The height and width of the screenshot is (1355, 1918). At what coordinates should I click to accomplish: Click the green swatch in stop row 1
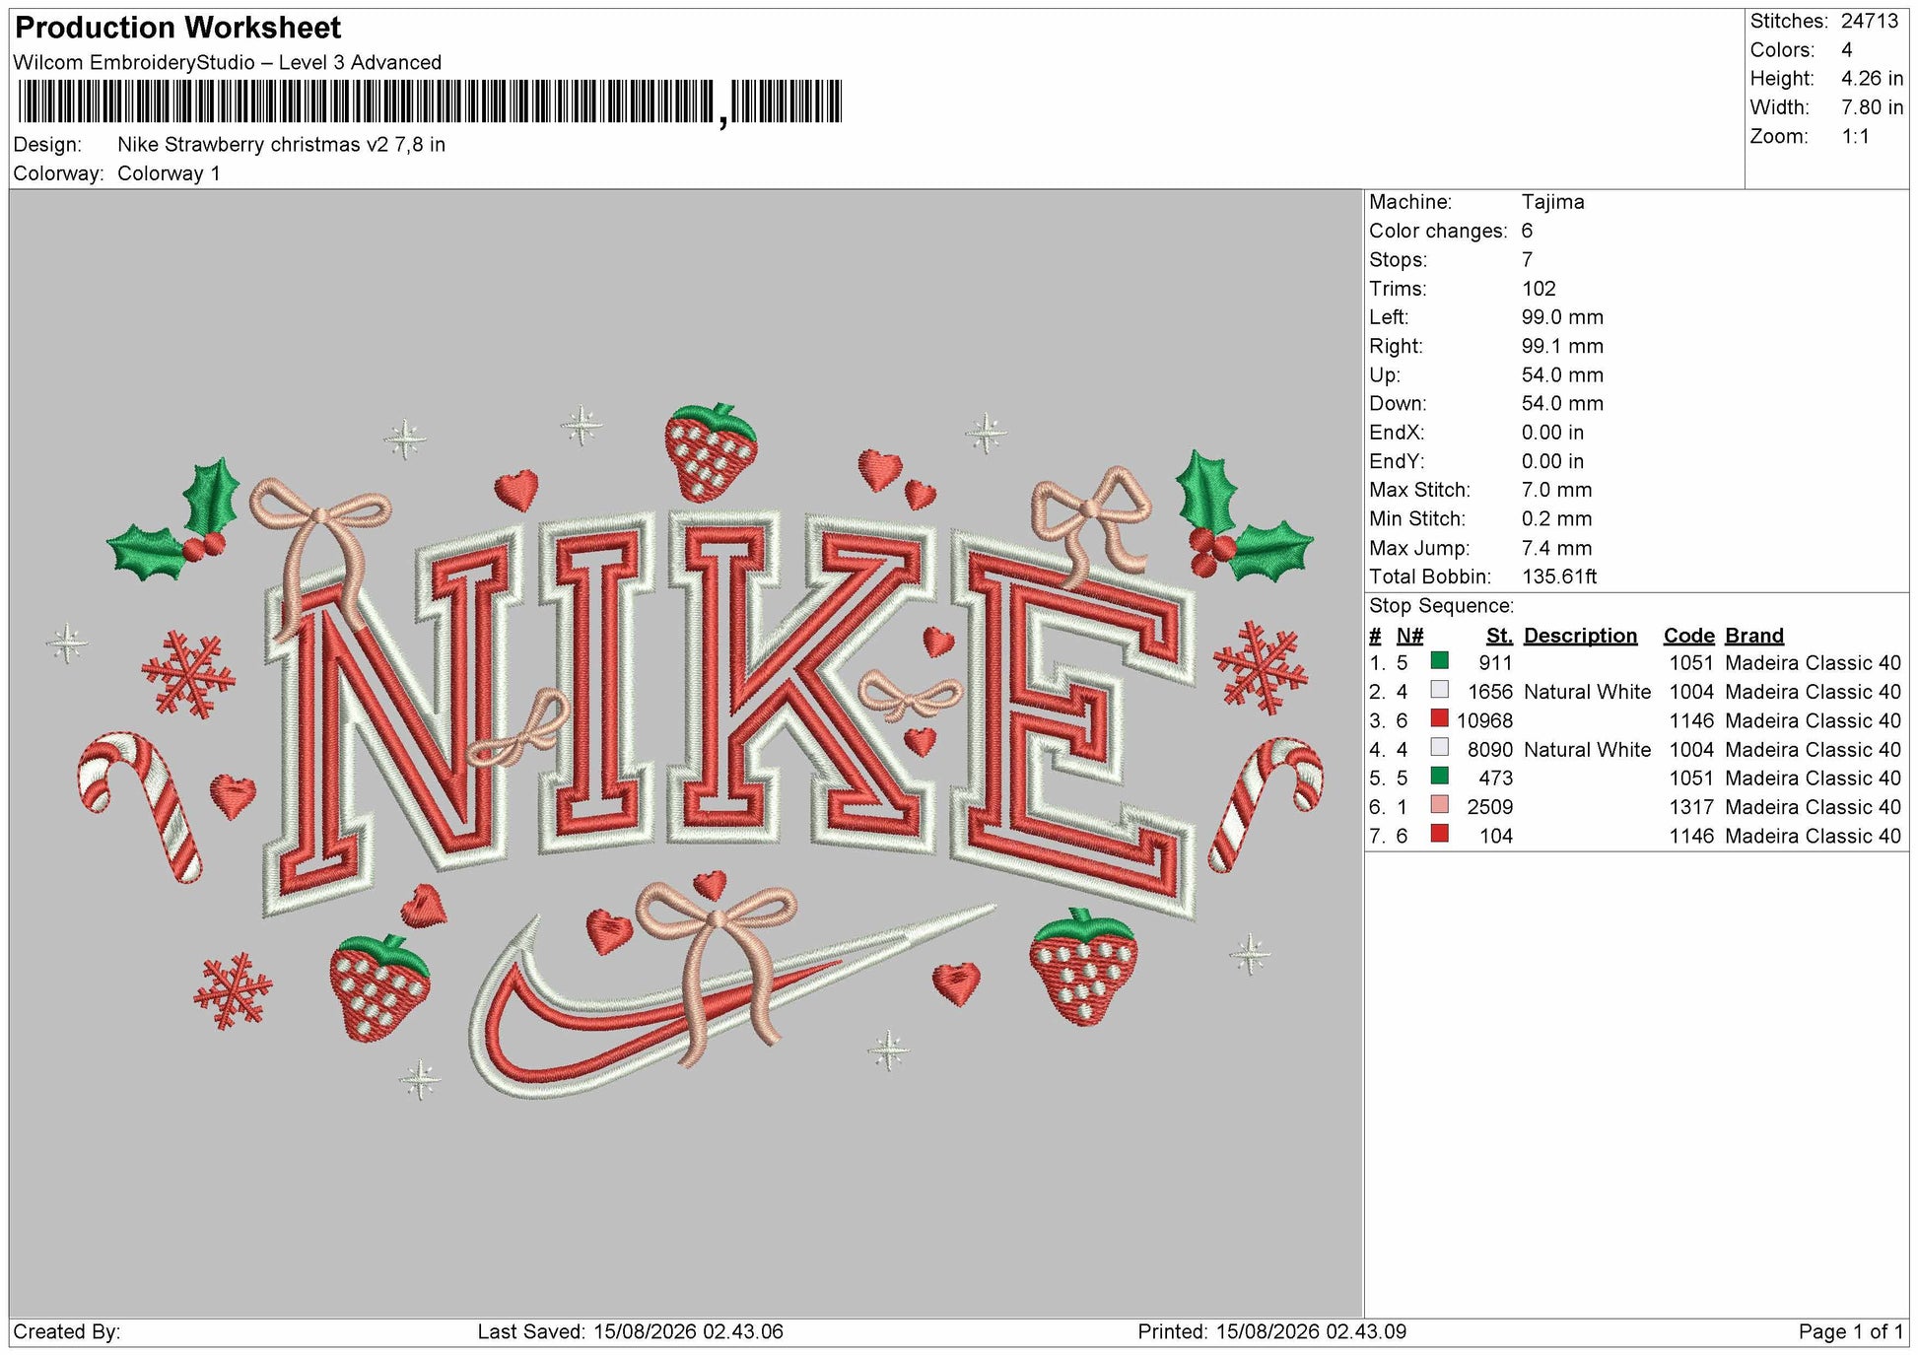(x=1440, y=661)
